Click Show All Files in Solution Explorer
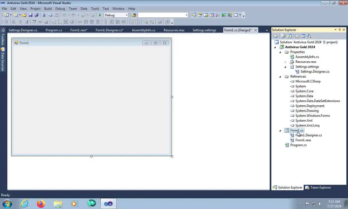 click(283, 36)
